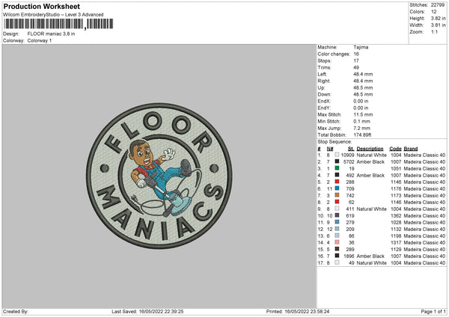Click the Colorway 1 value

[x=40, y=40]
